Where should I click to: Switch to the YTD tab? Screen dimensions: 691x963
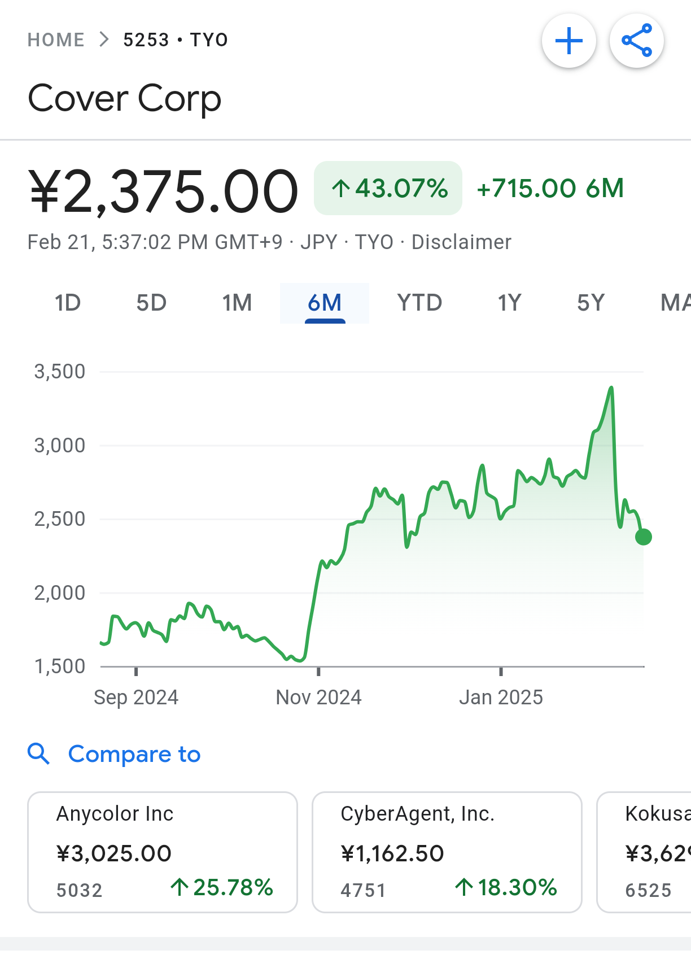pos(419,303)
